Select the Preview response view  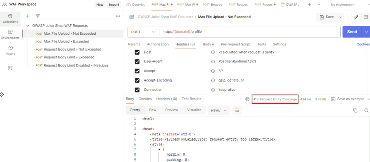[x=172, y=110]
